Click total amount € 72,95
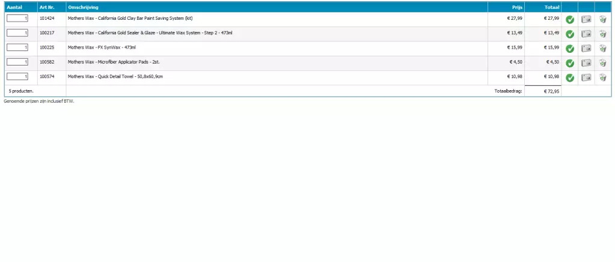 [x=551, y=91]
